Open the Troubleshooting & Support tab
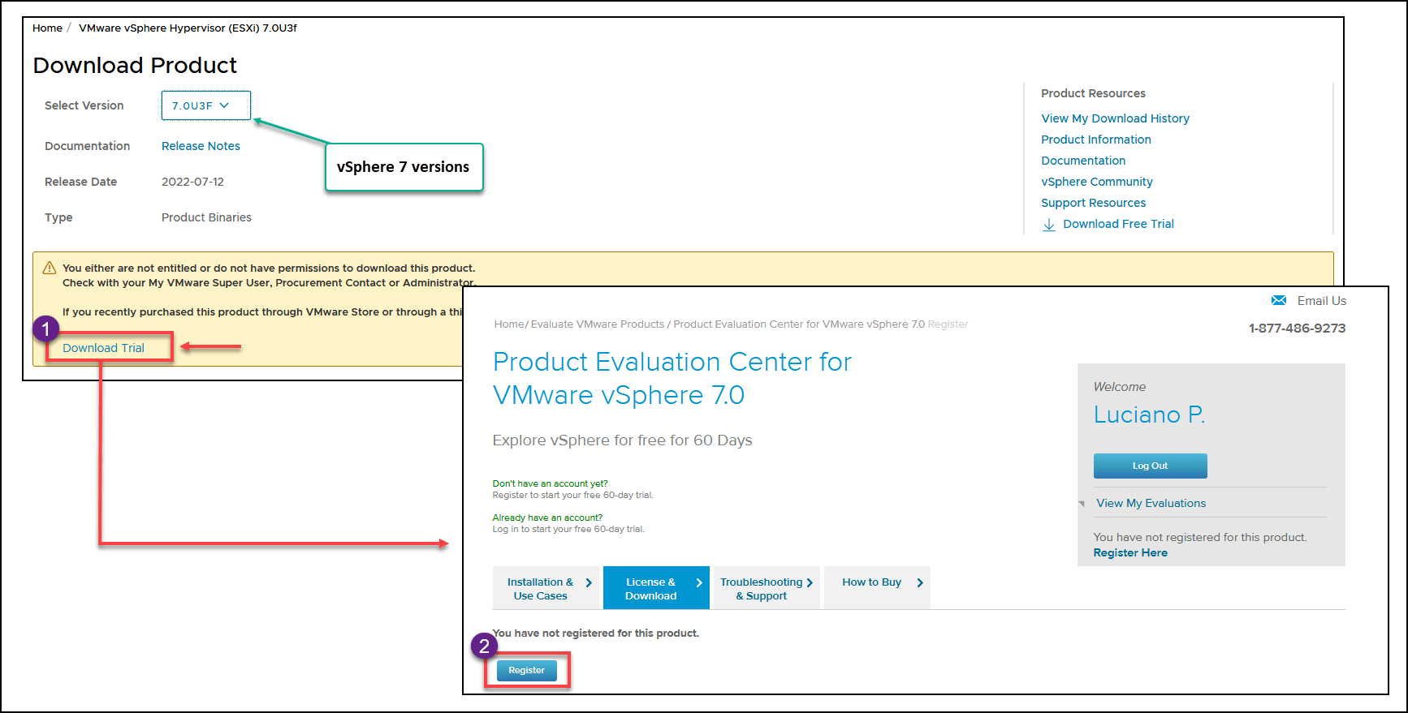The width and height of the screenshot is (1408, 713). [767, 588]
